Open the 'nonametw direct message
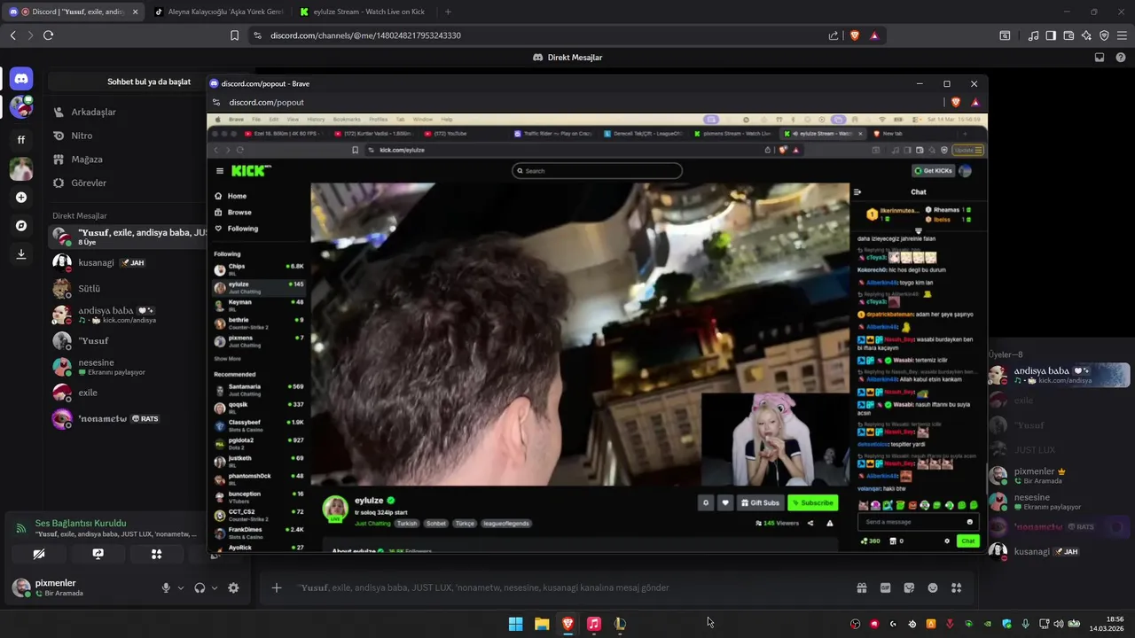Viewport: 1135px width, 638px height. pos(127,418)
